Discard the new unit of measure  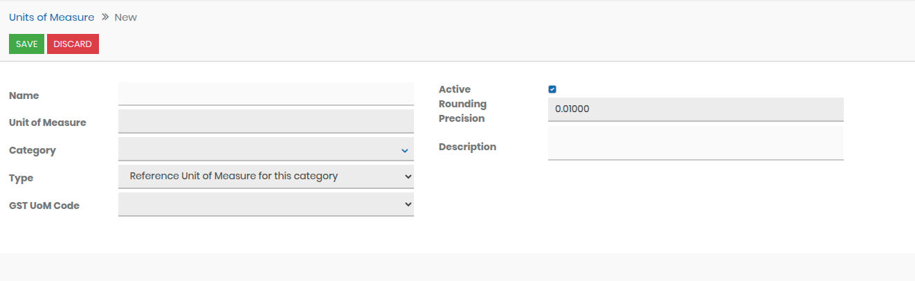(x=73, y=44)
